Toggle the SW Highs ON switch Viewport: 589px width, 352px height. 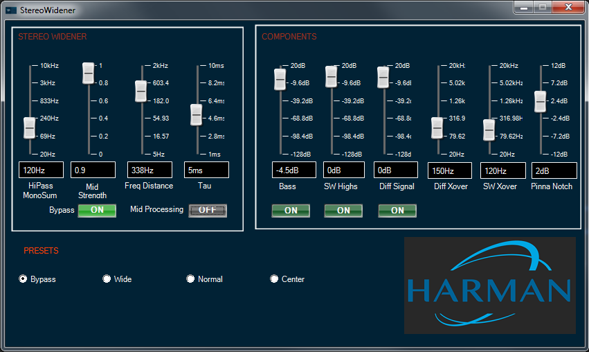point(343,211)
